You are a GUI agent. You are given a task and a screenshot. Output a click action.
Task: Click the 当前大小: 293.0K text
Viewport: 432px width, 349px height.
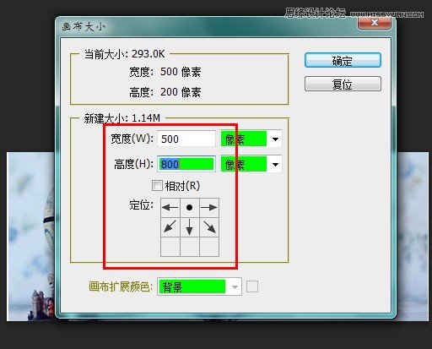click(x=124, y=54)
